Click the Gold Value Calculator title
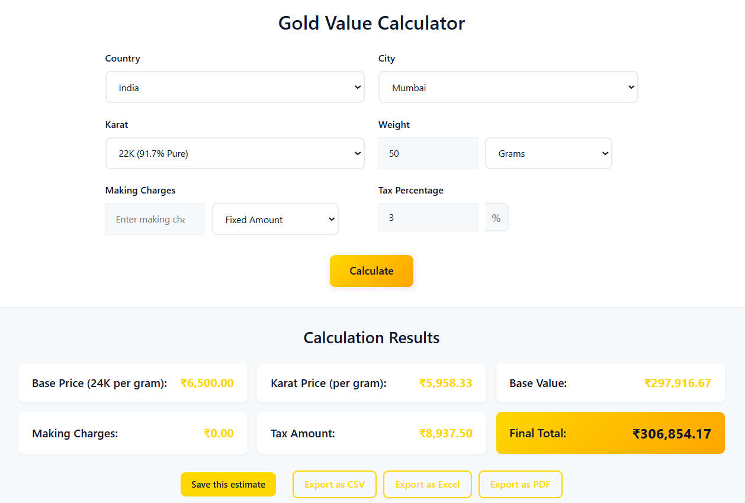 click(x=371, y=23)
